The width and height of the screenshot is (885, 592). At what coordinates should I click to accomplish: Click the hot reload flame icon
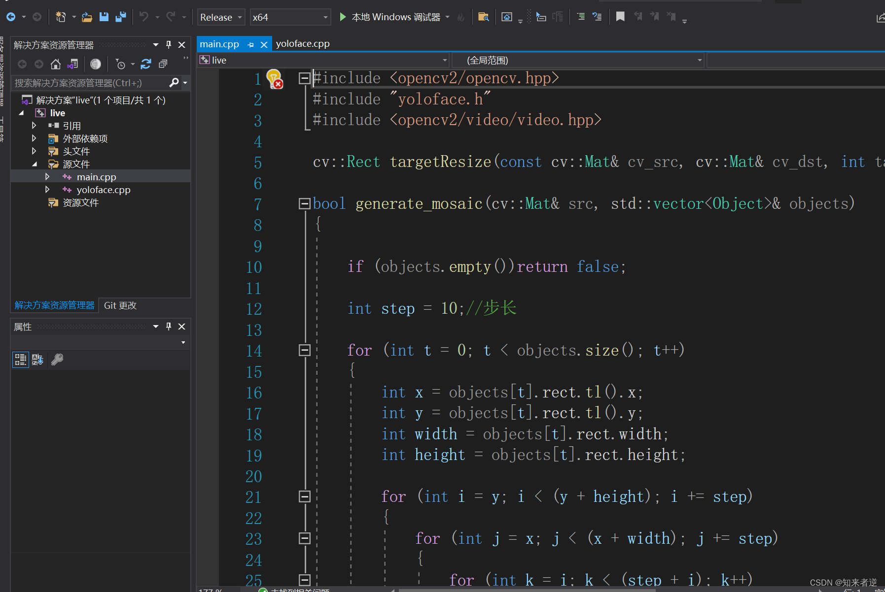[461, 18]
